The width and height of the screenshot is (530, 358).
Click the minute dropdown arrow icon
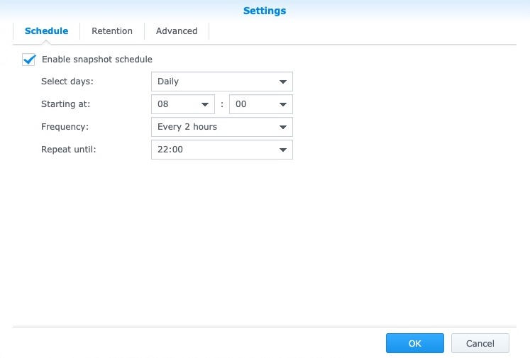coord(283,104)
